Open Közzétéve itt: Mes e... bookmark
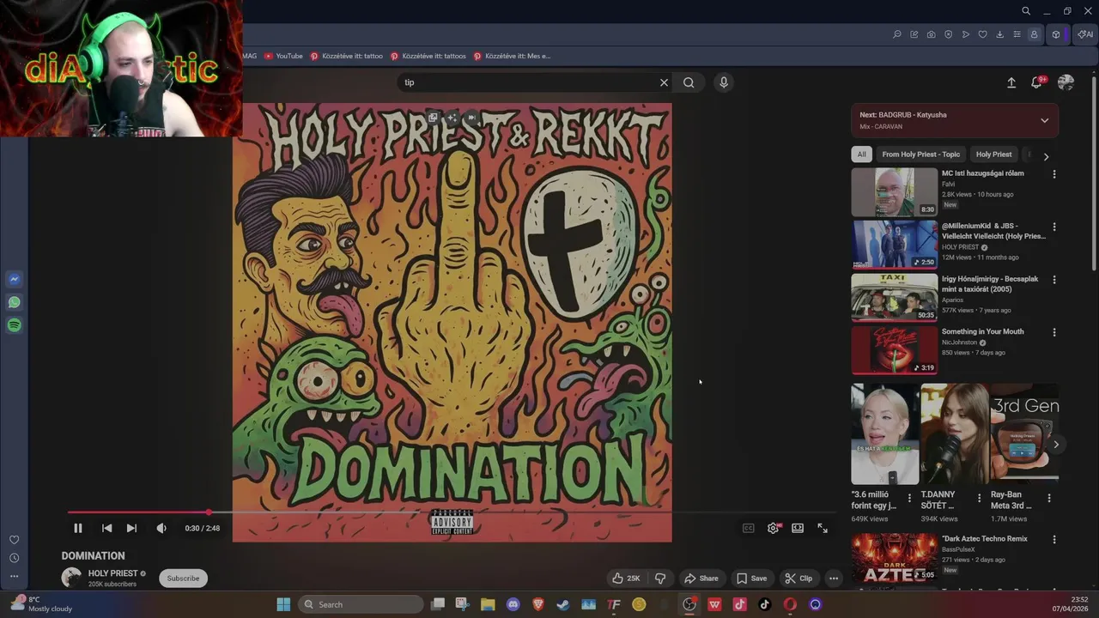The height and width of the screenshot is (618, 1099). coord(513,56)
